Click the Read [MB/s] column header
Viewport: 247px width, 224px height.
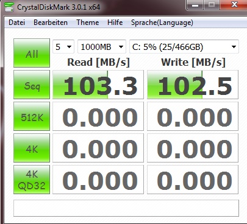point(98,62)
